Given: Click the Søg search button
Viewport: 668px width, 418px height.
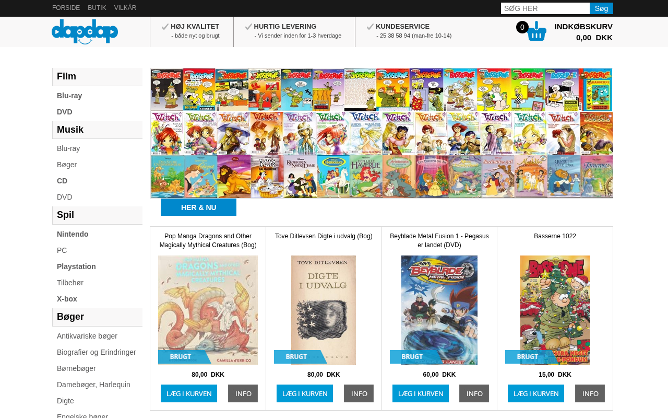Looking at the screenshot, I should coord(601,8).
